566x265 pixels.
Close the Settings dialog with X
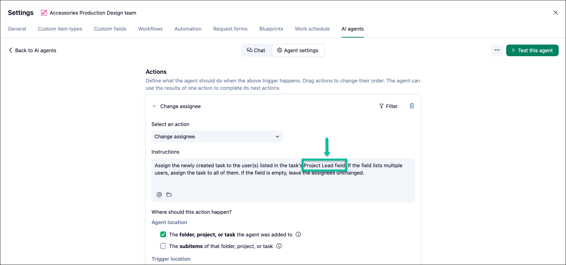(x=555, y=13)
